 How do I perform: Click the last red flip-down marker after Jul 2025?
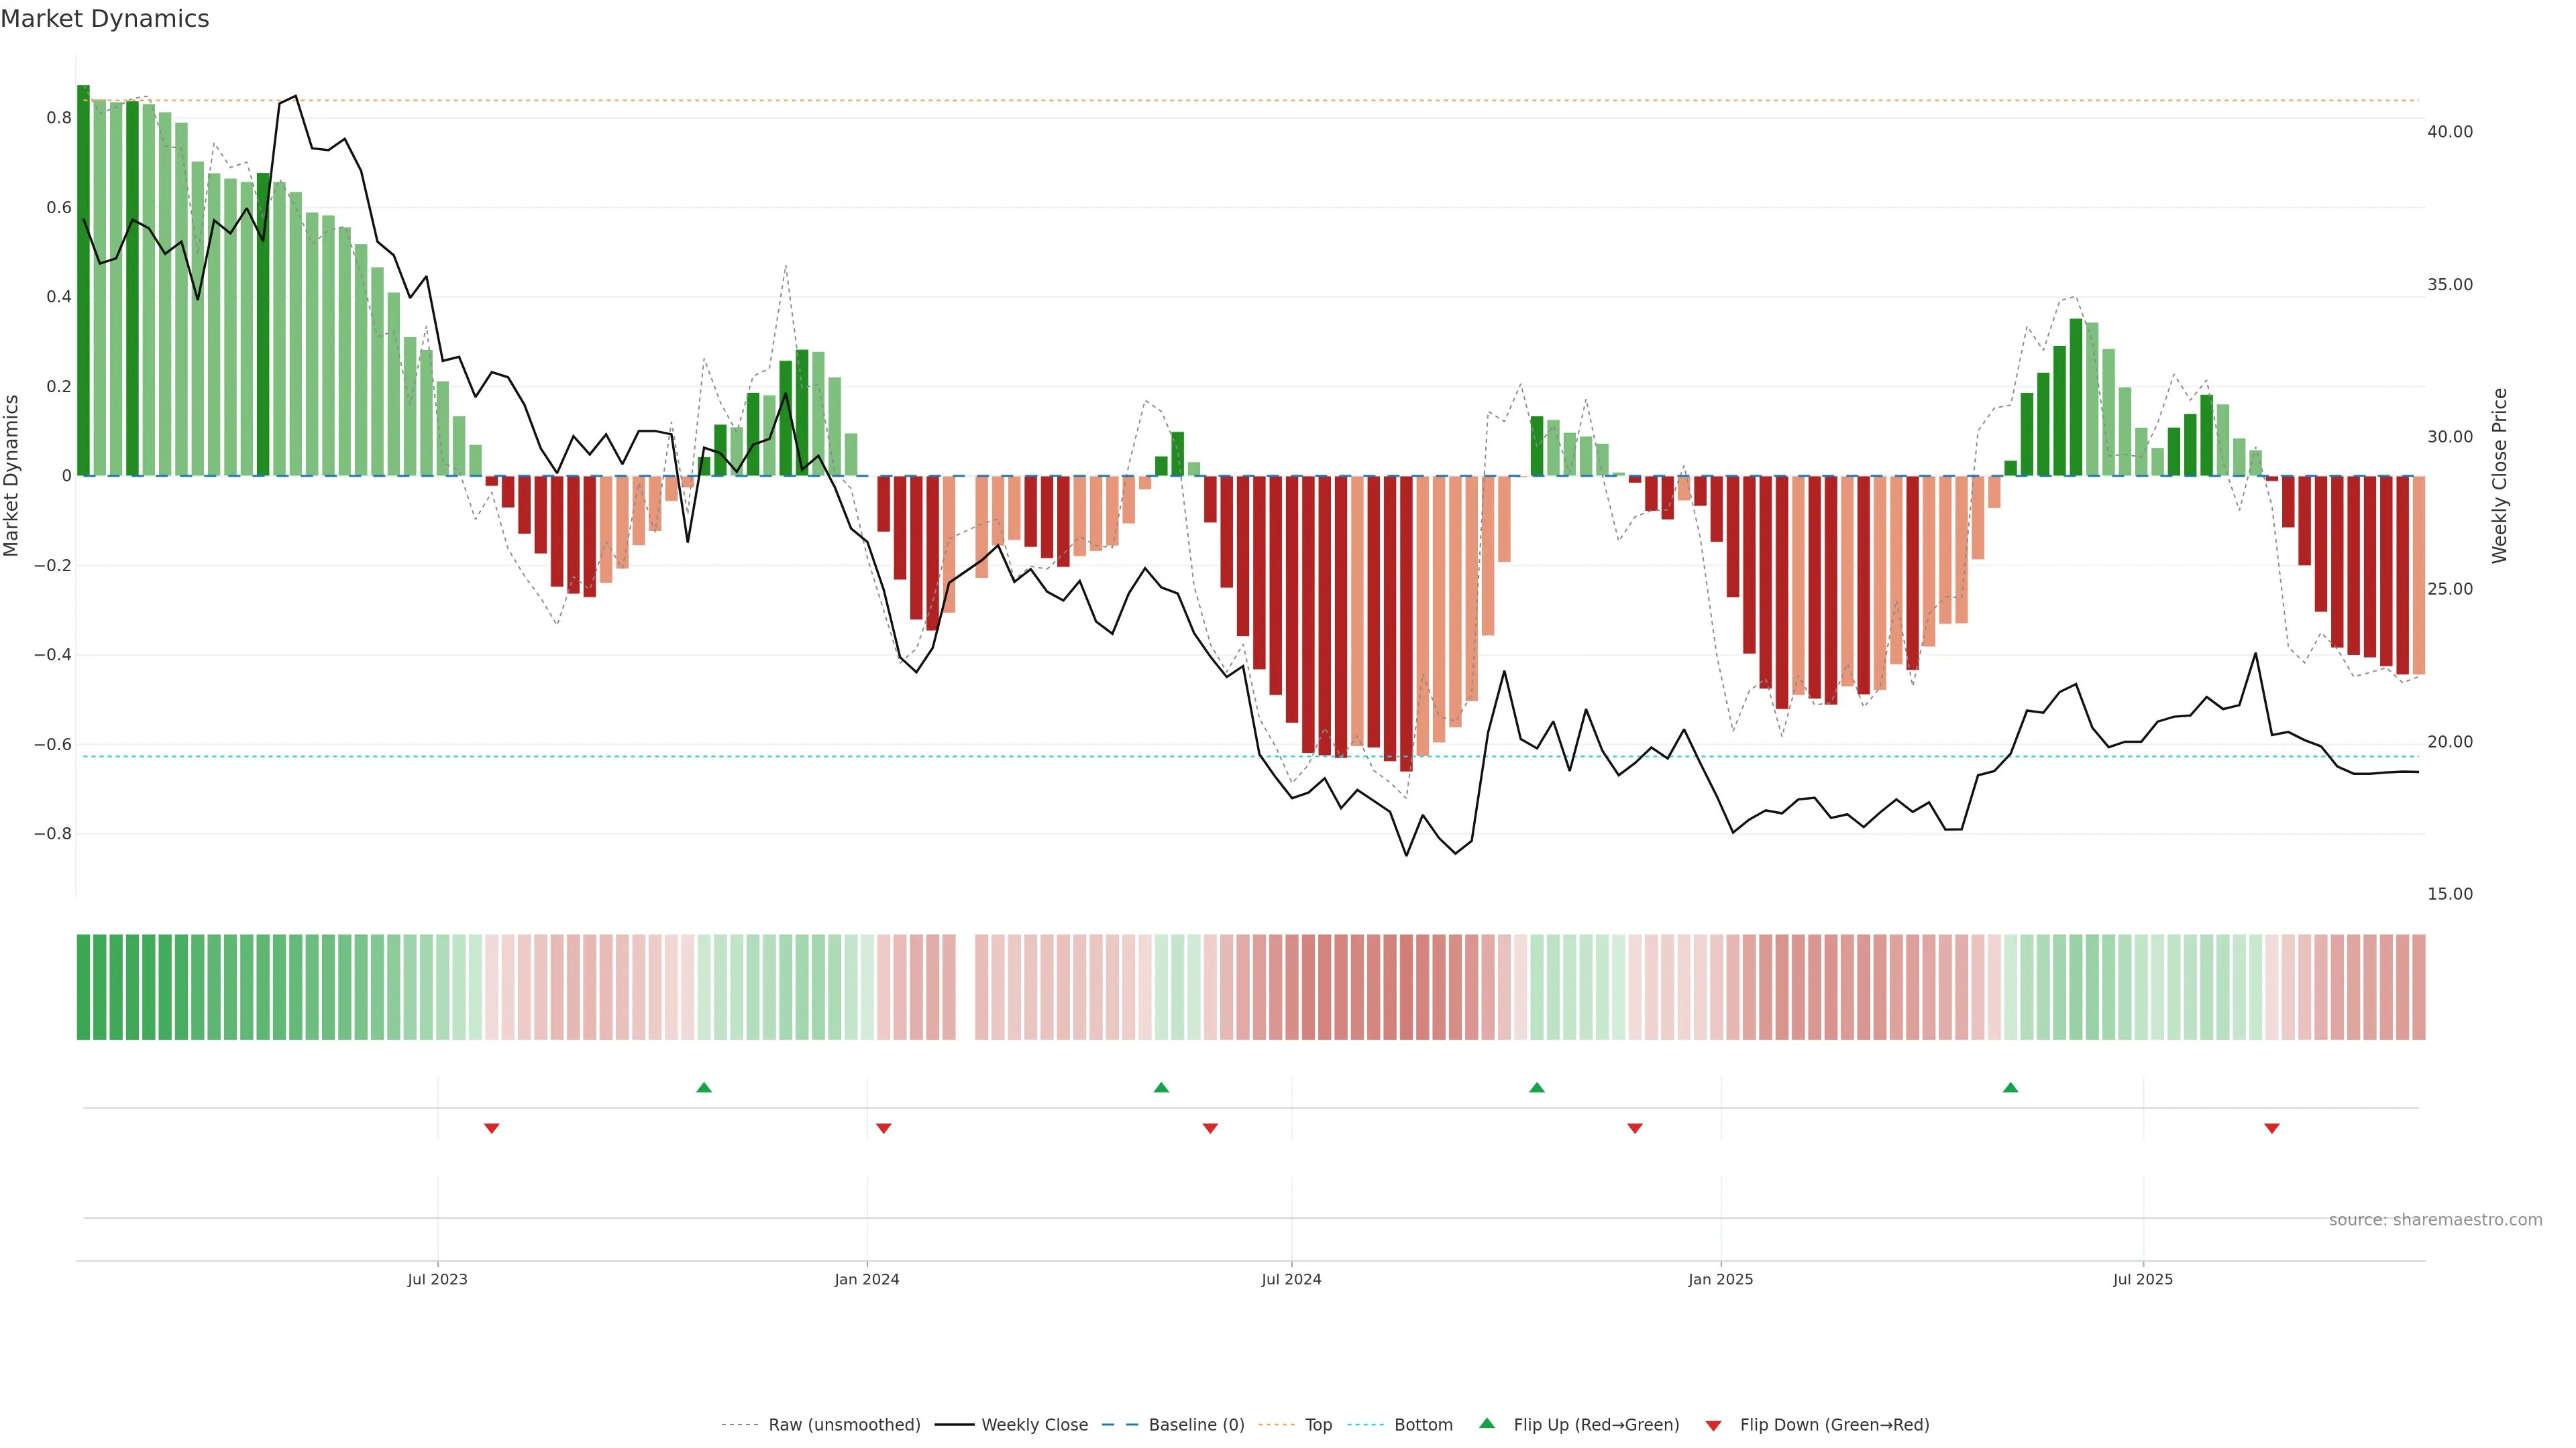point(2271,1128)
